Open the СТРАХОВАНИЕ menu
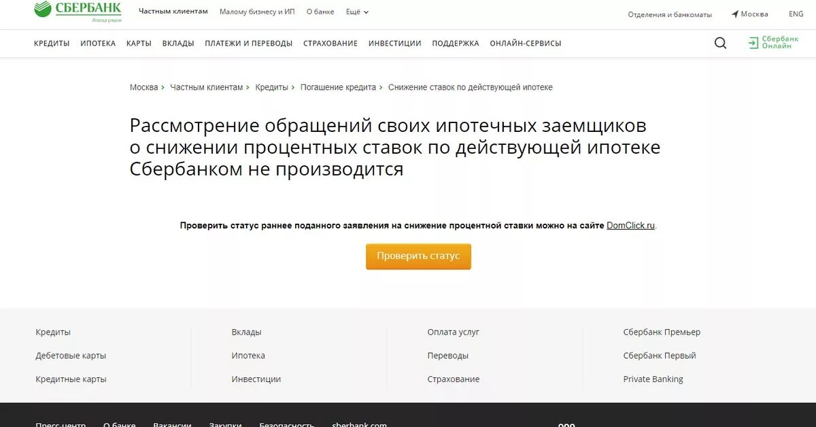 (330, 44)
